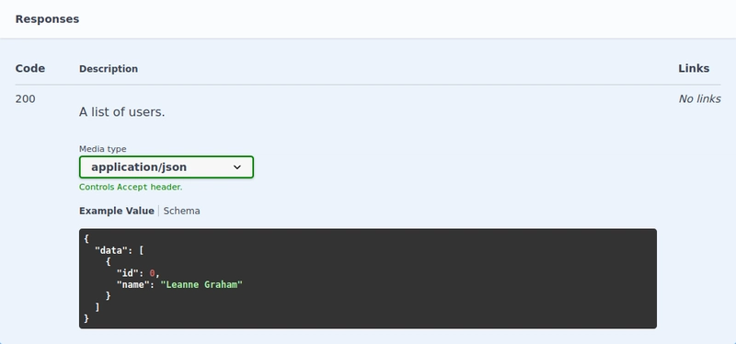Click the Responses section header
This screenshot has height=344, width=736.
click(x=47, y=19)
